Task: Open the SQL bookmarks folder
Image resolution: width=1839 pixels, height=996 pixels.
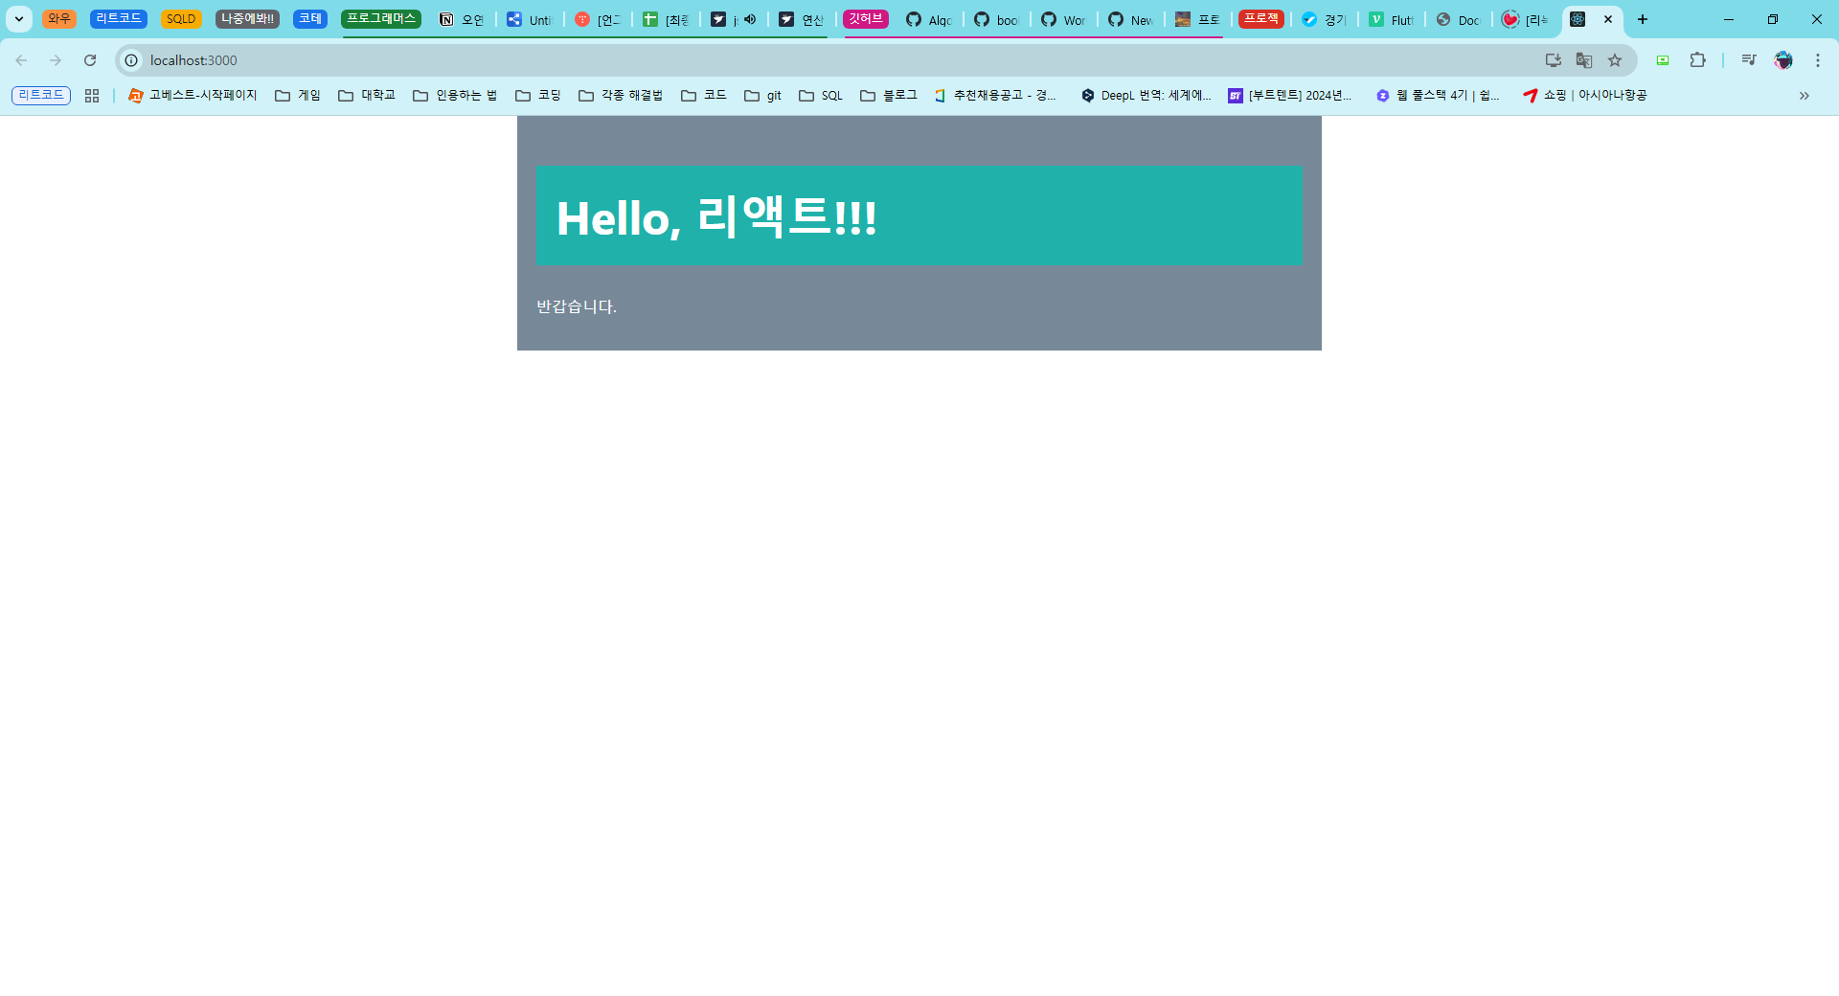Action: coord(821,96)
